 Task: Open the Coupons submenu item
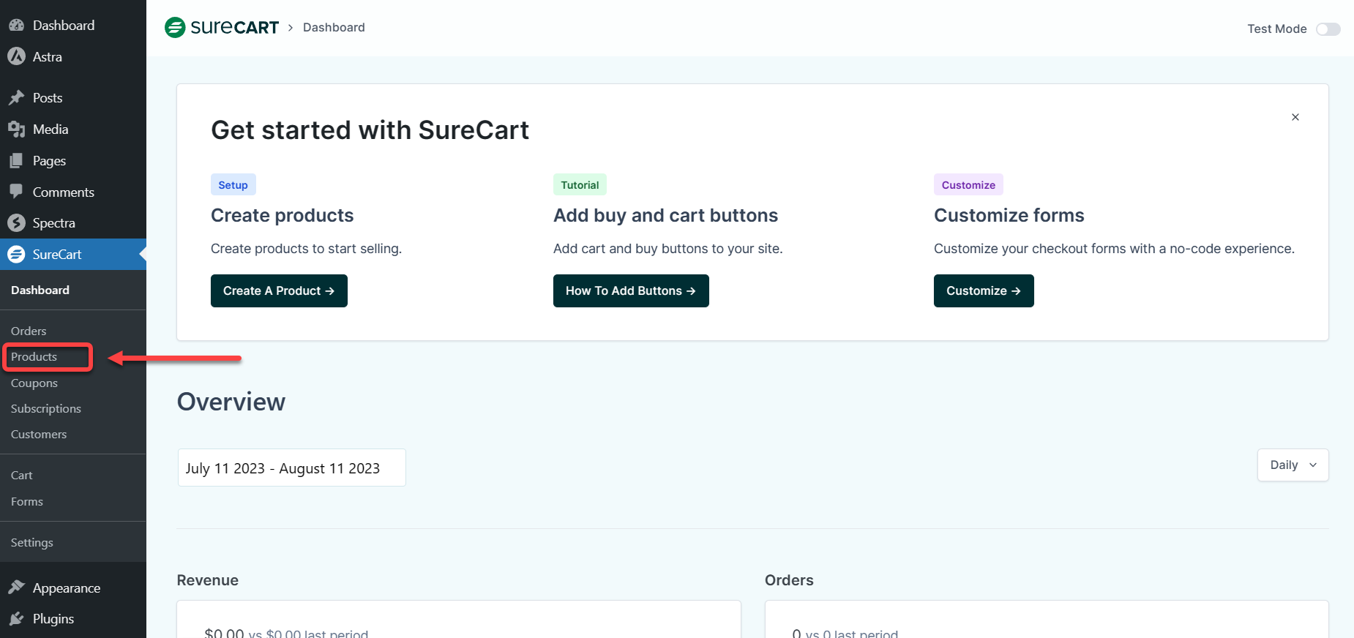(x=34, y=383)
